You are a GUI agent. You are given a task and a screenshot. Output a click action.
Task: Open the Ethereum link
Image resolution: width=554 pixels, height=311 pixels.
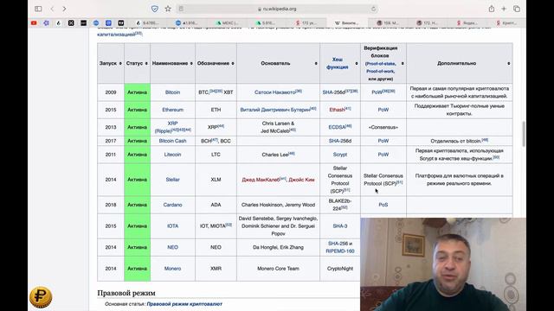pyautogui.click(x=172, y=110)
